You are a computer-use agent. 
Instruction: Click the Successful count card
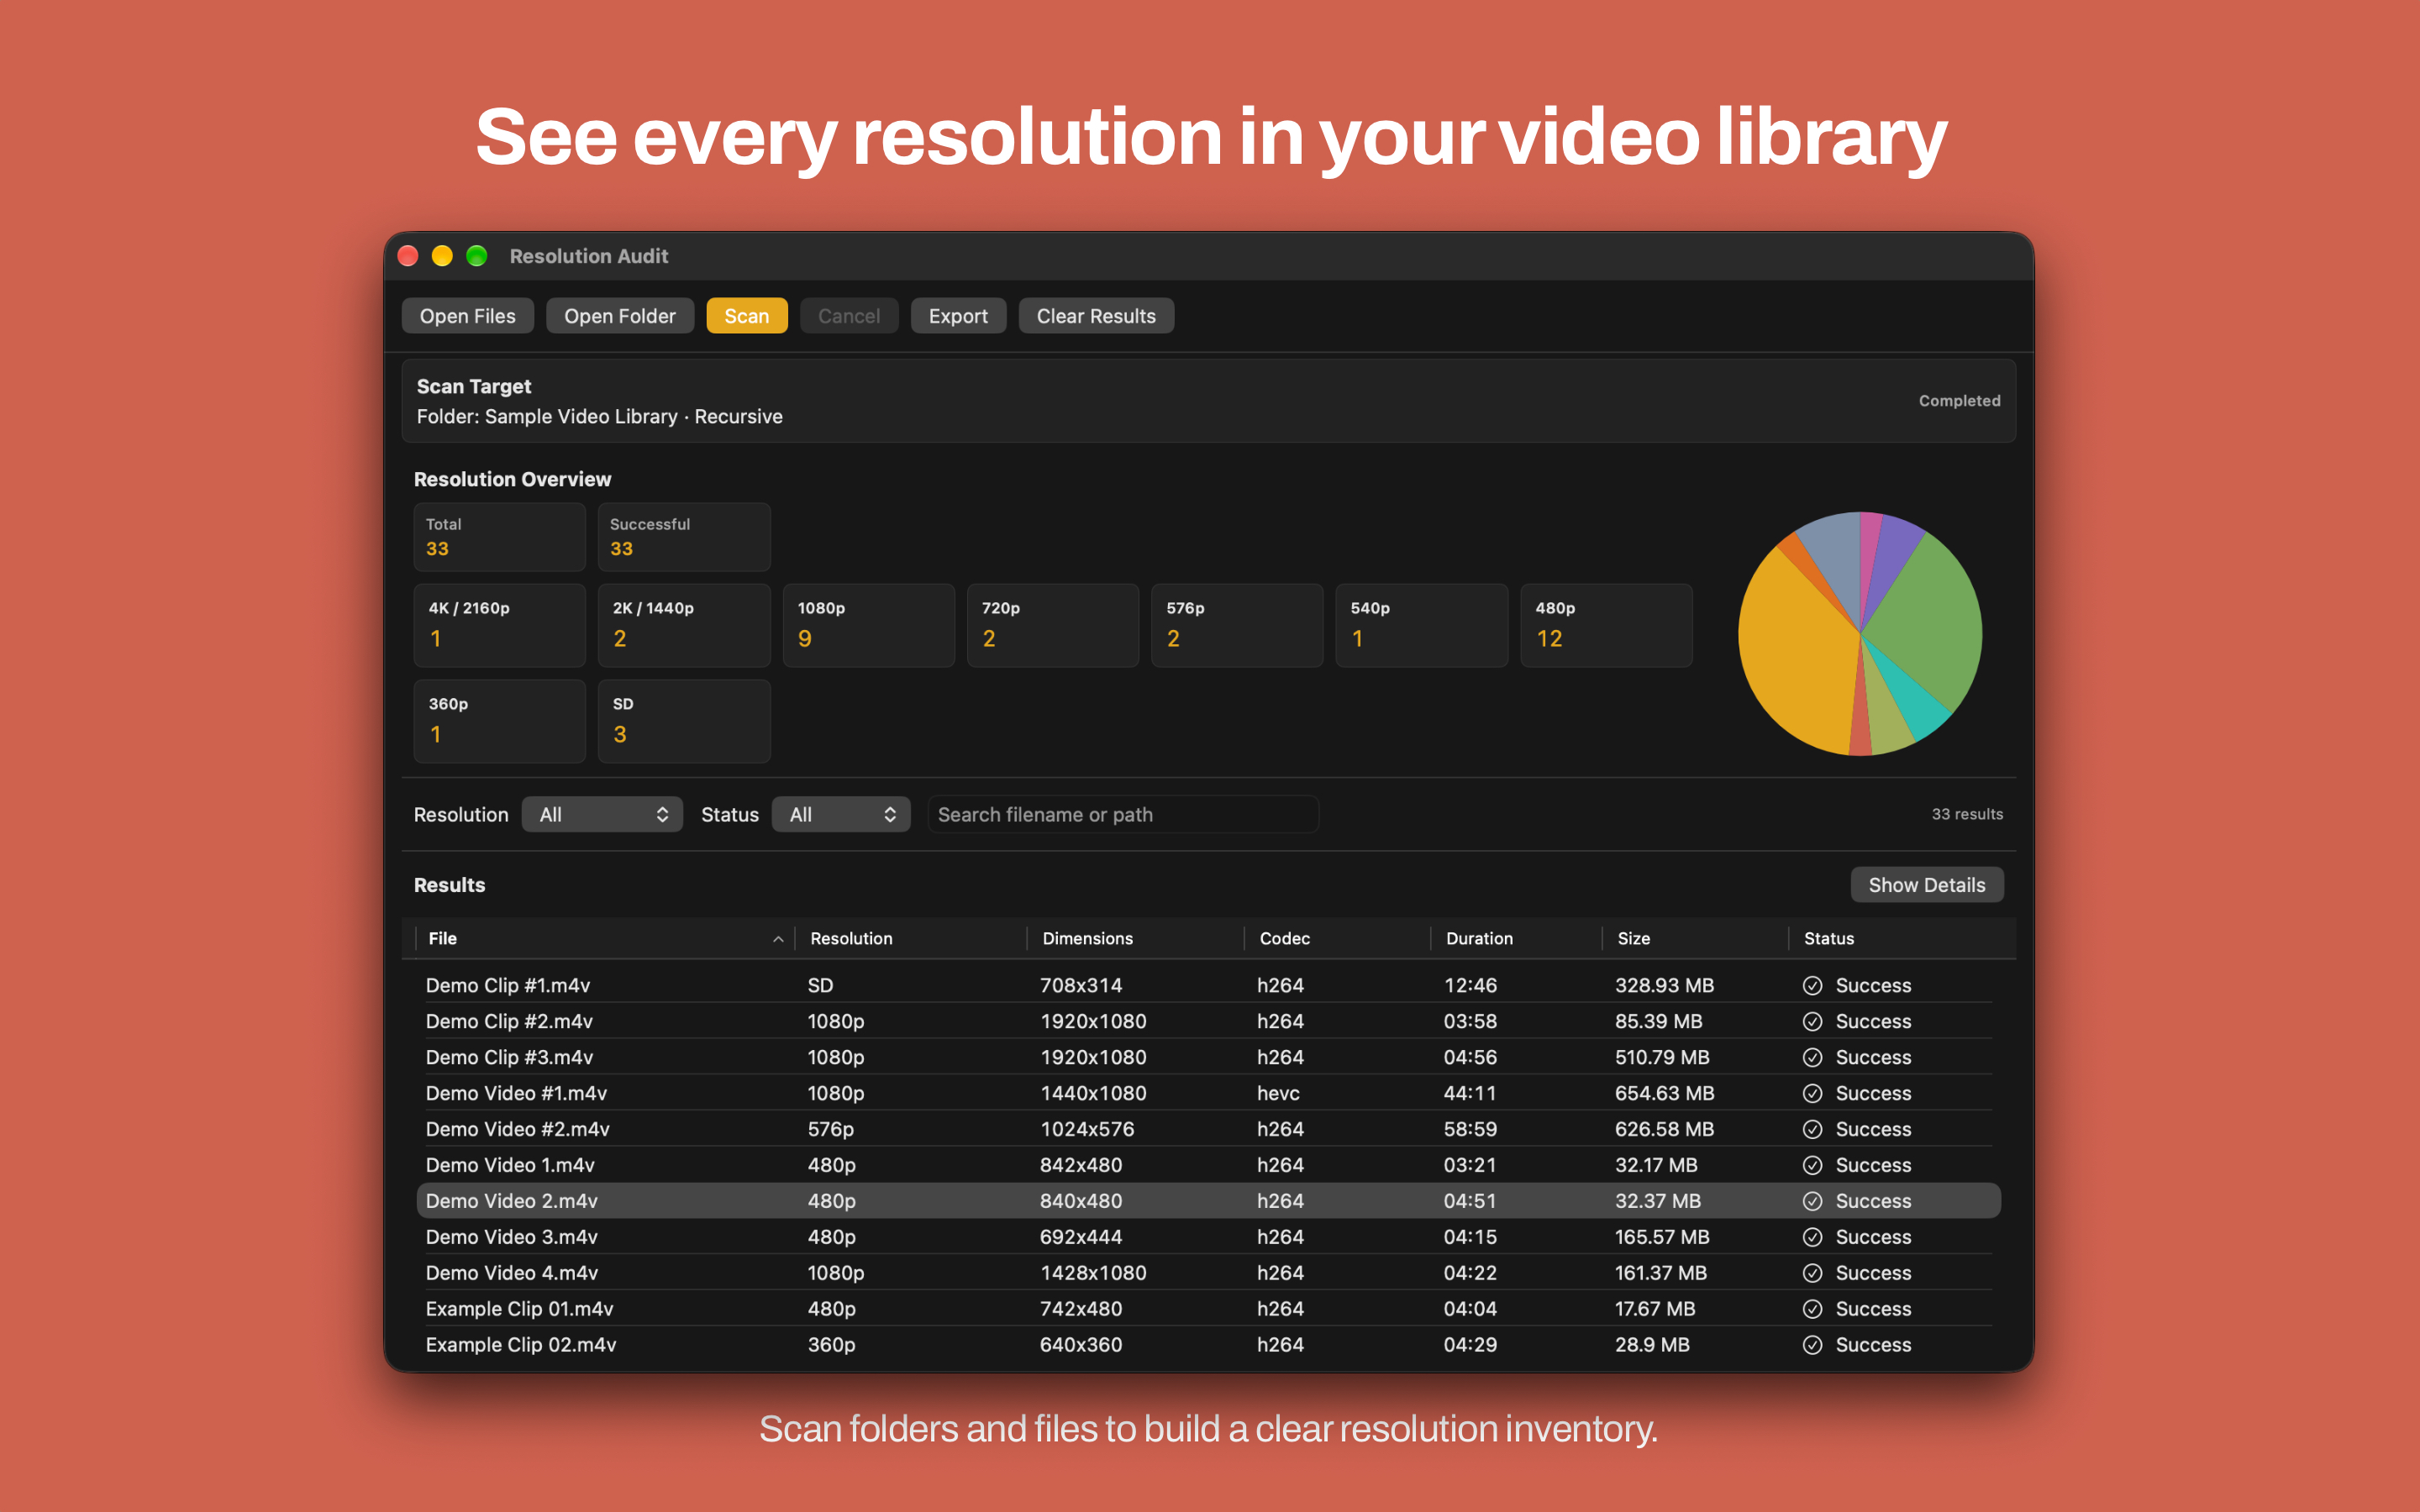[x=684, y=537]
